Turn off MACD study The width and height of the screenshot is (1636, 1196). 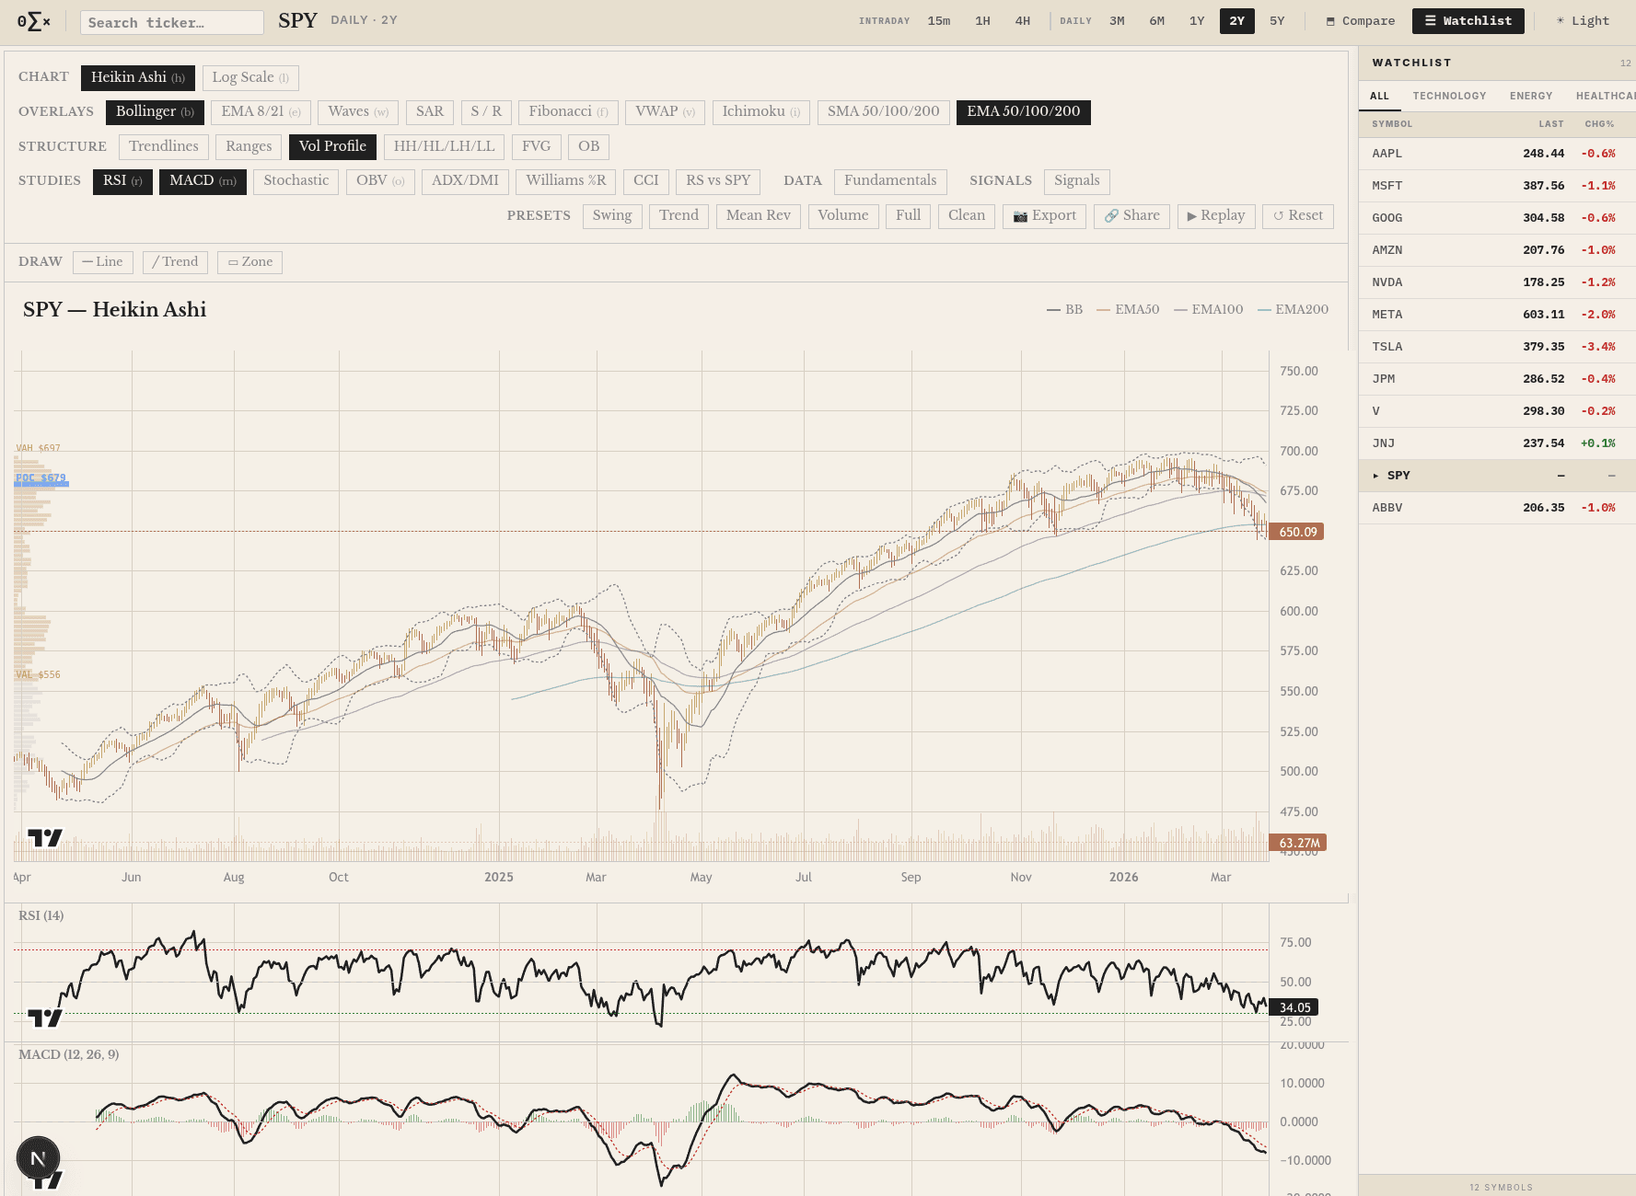click(x=203, y=181)
